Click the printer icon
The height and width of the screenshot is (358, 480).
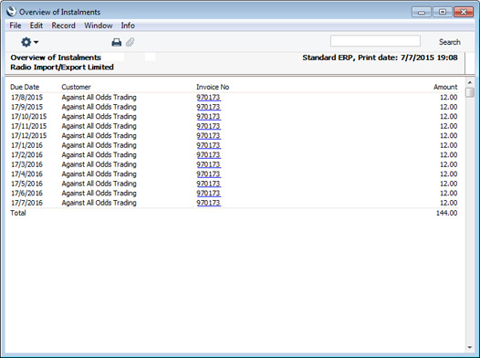[116, 42]
